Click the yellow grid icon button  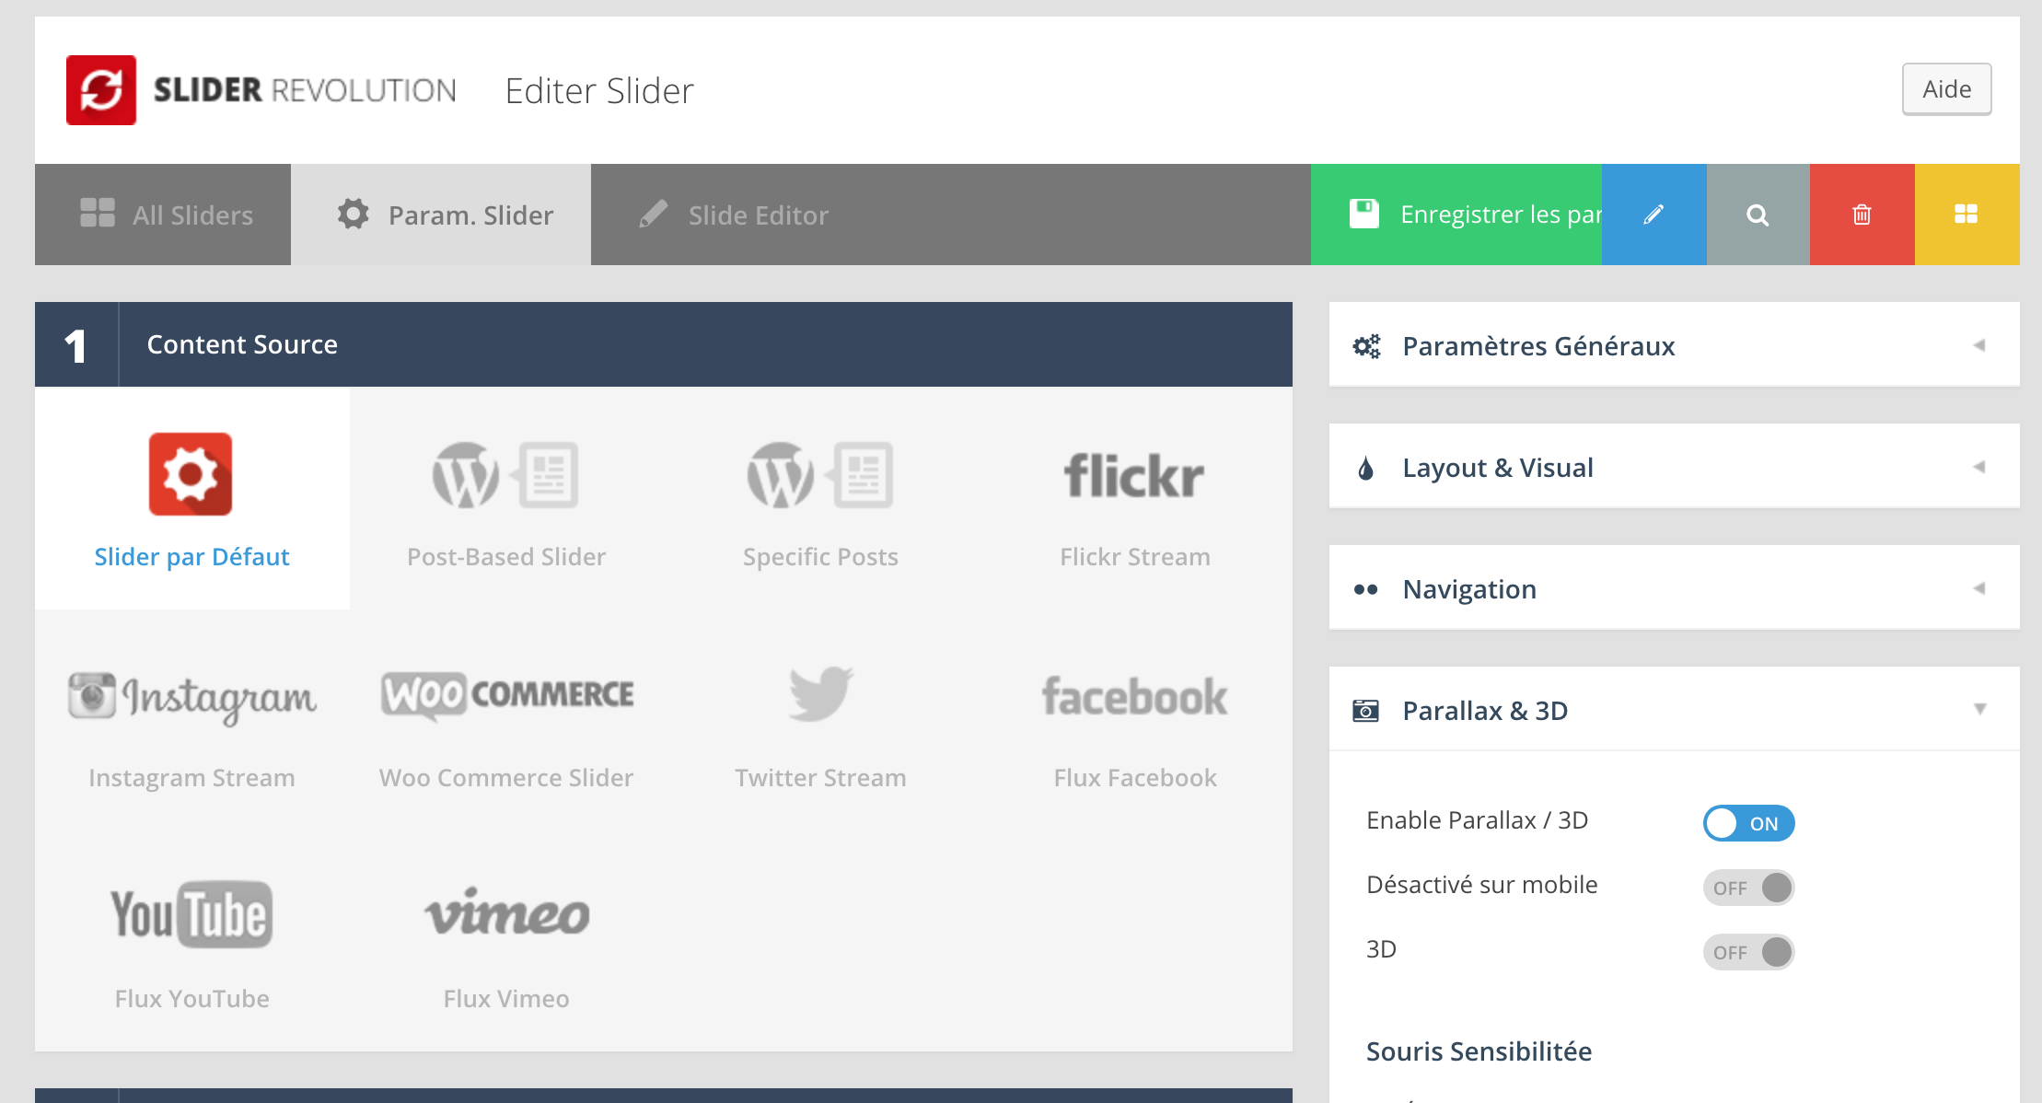pyautogui.click(x=1966, y=215)
